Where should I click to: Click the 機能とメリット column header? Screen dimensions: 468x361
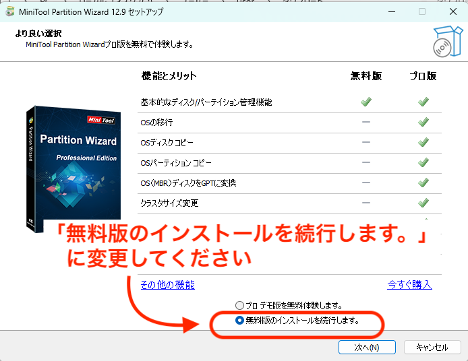pyautogui.click(x=169, y=76)
